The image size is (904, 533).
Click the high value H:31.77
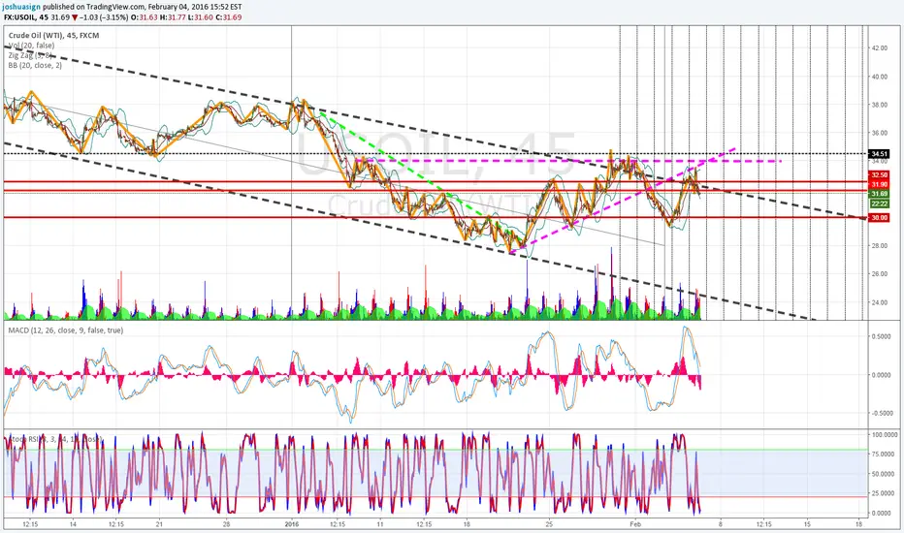pos(173,17)
